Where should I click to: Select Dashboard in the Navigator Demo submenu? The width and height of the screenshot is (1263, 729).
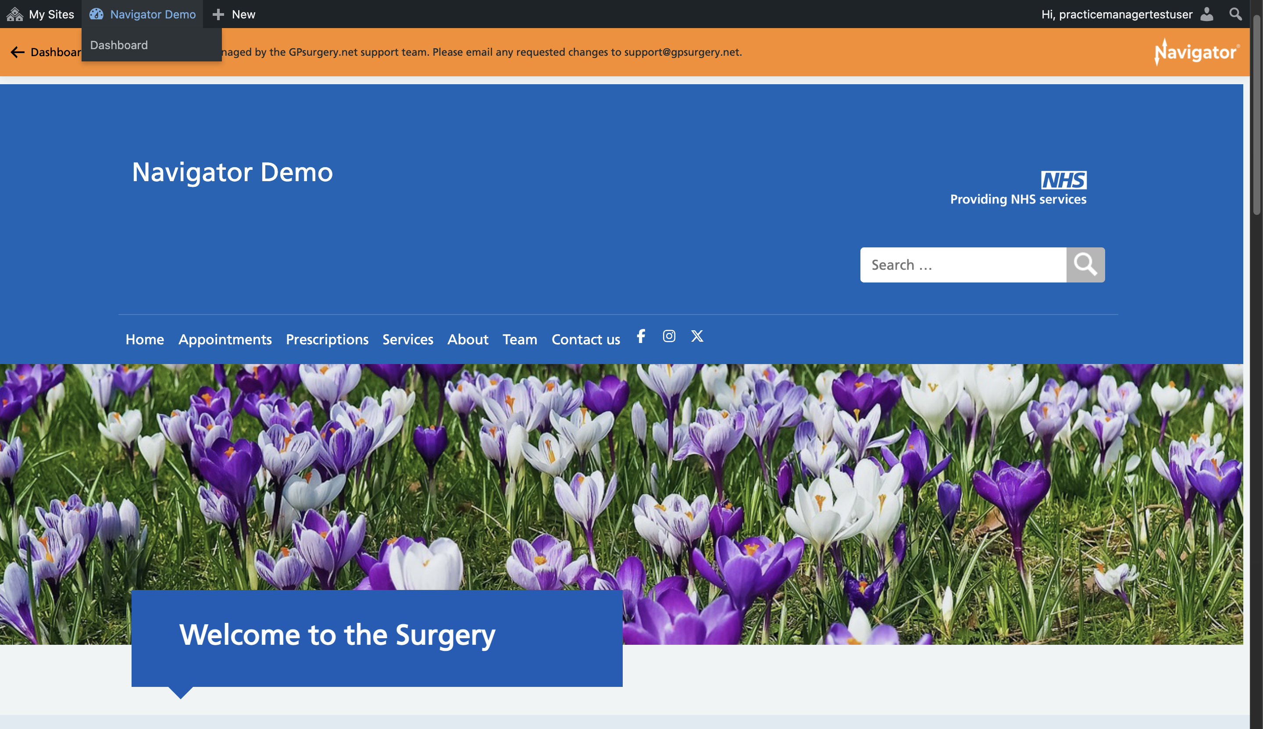[119, 45]
